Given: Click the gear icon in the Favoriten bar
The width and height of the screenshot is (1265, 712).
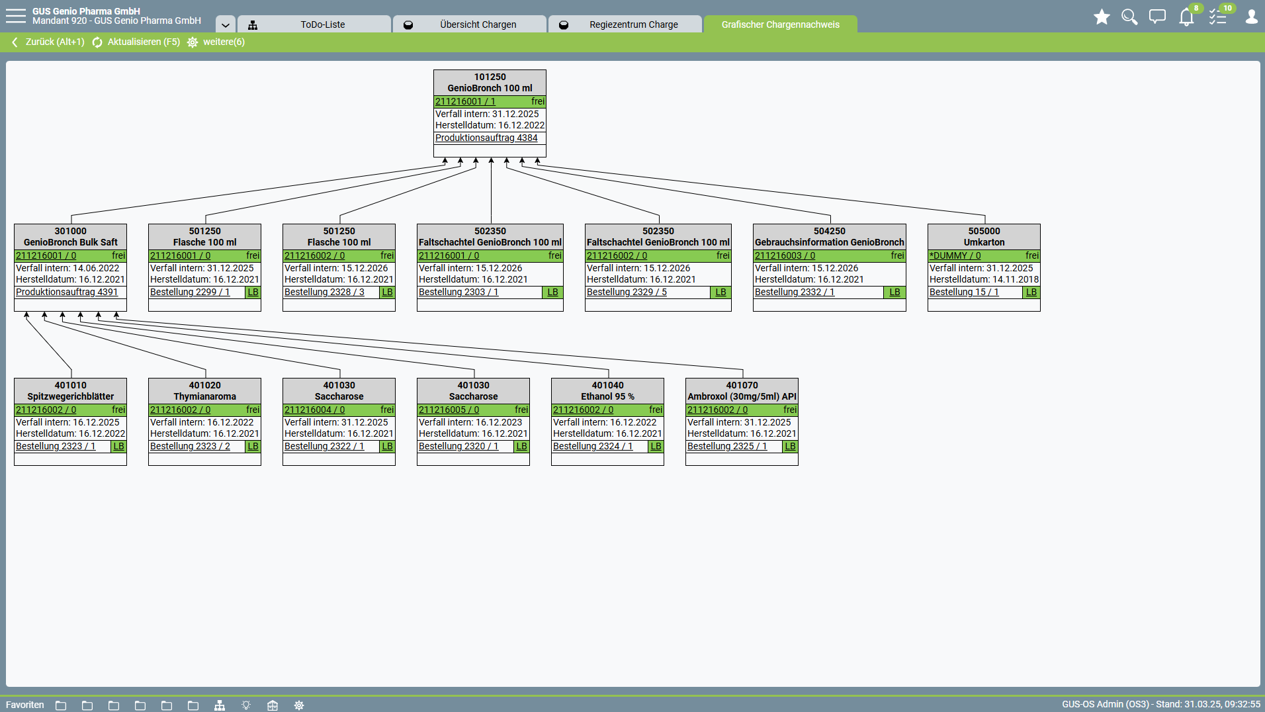Looking at the screenshot, I should coord(299,705).
